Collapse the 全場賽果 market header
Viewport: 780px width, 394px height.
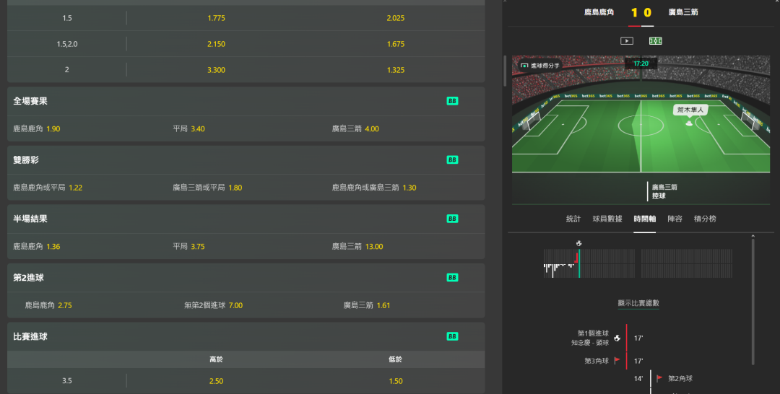246,101
